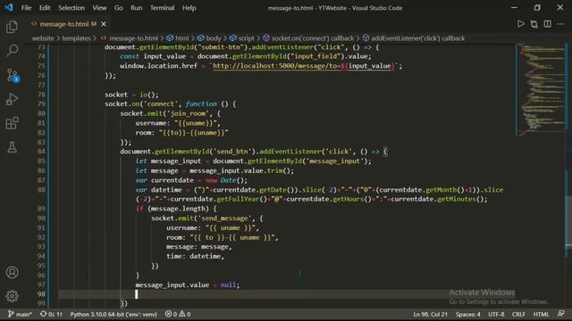572x321 pixels.
Task: Click 'if (message.length) {' text
Action: [176, 209]
